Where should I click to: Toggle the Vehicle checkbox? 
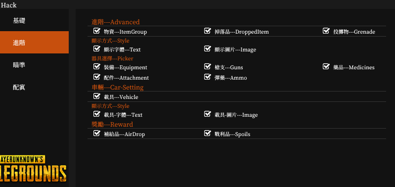tap(97, 96)
